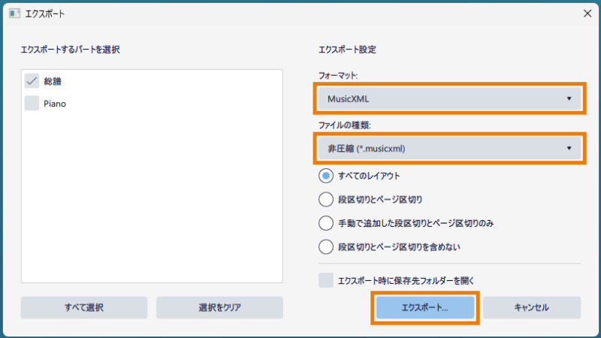Image resolution: width=601 pixels, height=338 pixels.
Task: Open the ファイルの種類 dropdown
Action: pyautogui.click(x=449, y=148)
